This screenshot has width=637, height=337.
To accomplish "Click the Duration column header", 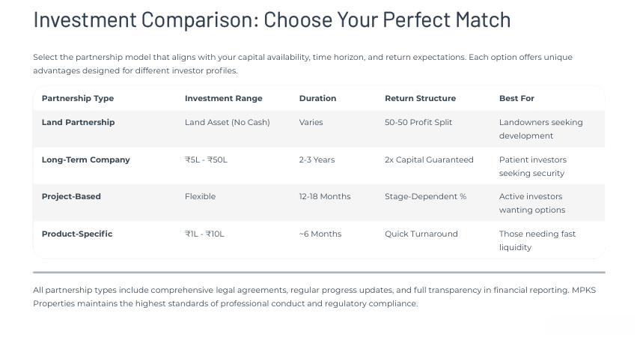I will (317, 98).
